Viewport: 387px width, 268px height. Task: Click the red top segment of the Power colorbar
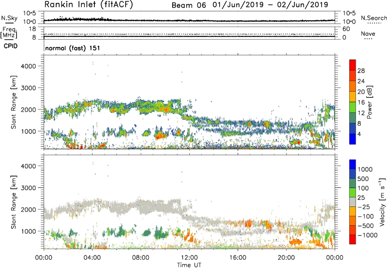pos(353,65)
